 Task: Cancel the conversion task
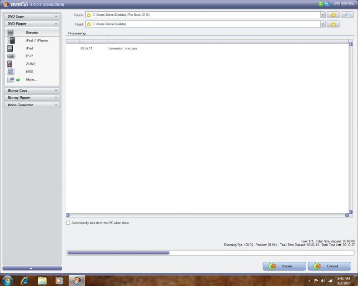[x=329, y=266]
